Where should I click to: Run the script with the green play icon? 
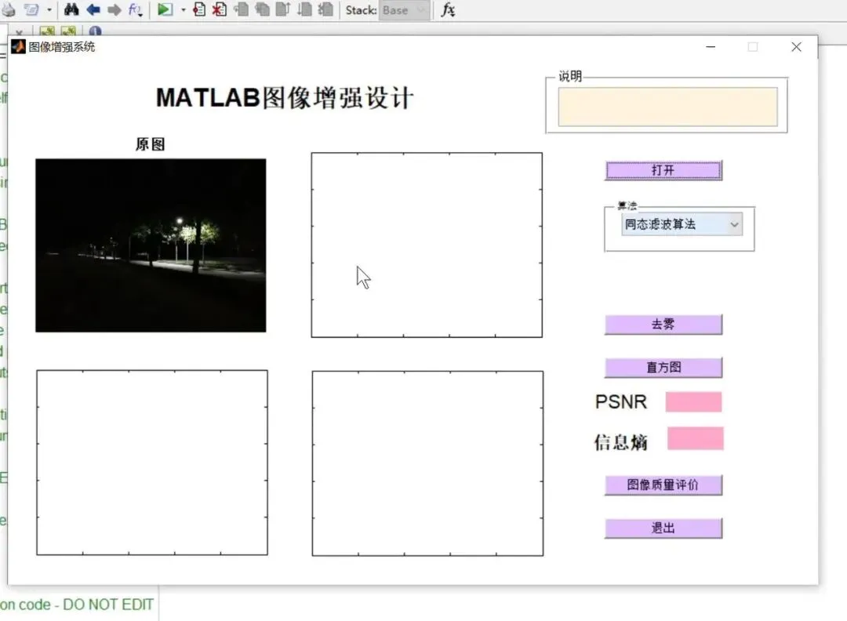(x=165, y=9)
